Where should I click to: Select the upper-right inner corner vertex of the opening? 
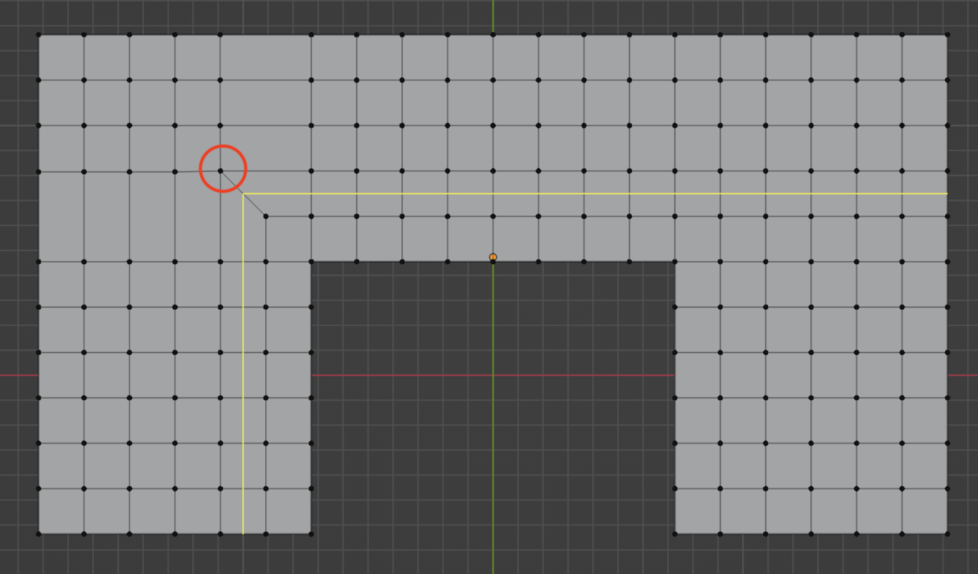pyautogui.click(x=675, y=262)
